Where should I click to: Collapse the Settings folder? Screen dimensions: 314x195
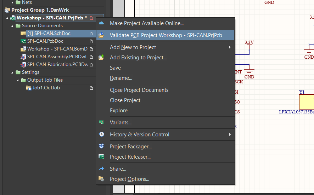point(12,73)
